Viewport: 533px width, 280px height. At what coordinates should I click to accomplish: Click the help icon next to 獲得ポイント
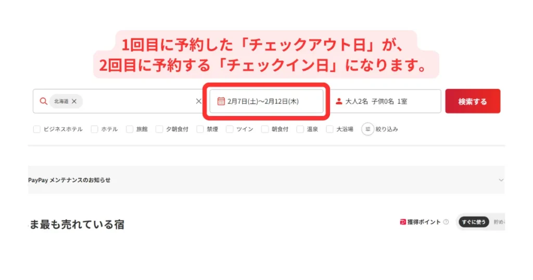[446, 222]
